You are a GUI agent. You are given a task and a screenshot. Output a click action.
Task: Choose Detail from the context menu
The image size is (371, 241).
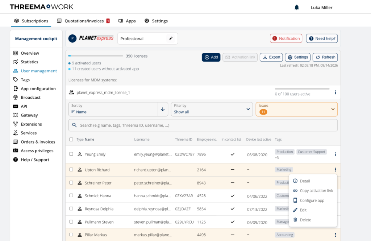click(x=313, y=181)
